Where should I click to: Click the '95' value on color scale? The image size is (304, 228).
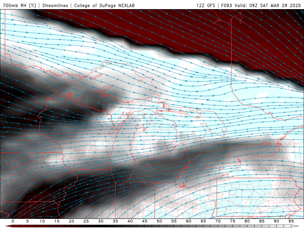(x=291, y=221)
